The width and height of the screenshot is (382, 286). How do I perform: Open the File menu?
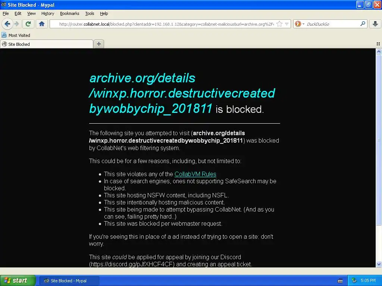[x=6, y=13]
